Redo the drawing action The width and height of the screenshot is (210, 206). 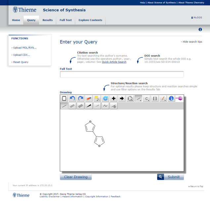(81, 98)
